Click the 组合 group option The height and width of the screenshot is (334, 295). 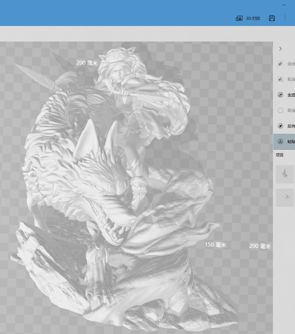tap(286, 64)
